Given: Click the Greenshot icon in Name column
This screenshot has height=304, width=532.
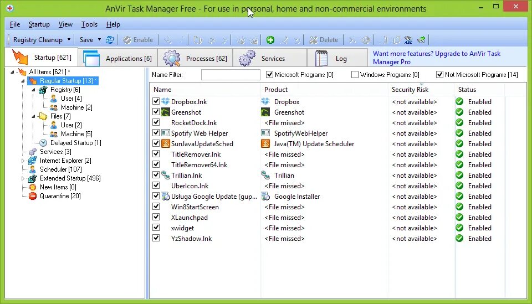Looking at the screenshot, I should [165, 112].
